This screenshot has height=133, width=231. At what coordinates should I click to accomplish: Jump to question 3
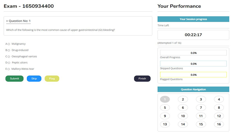coord(201,99)
